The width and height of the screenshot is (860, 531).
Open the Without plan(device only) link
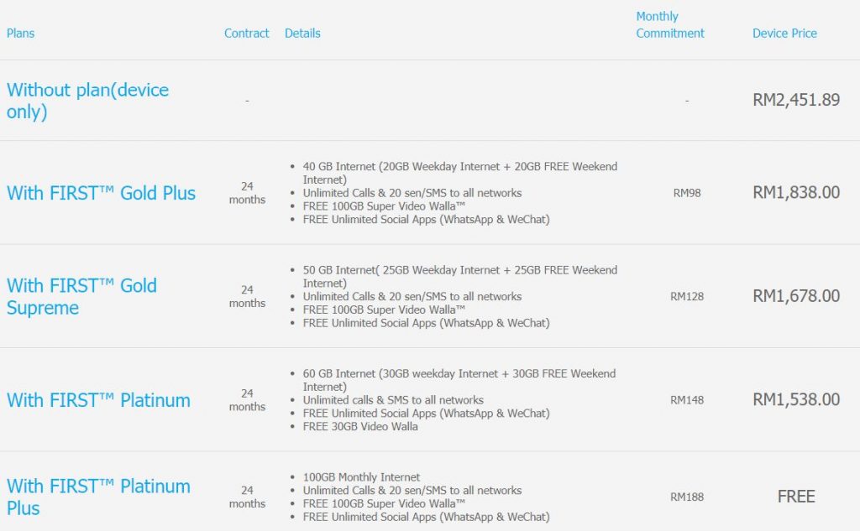87,101
